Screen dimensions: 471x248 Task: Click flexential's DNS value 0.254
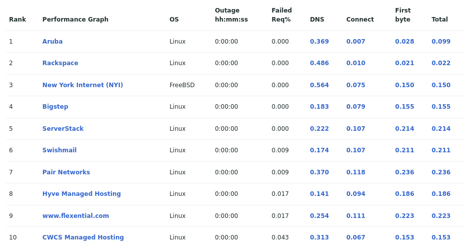coord(320,215)
